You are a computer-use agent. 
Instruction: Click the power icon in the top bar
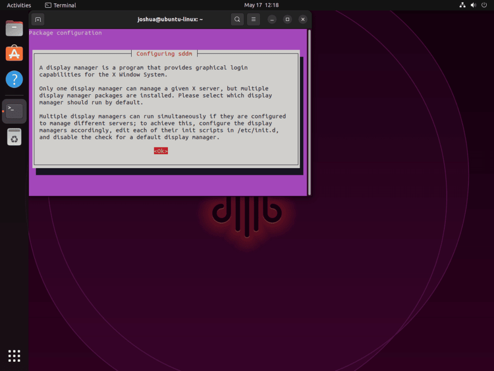(483, 5)
